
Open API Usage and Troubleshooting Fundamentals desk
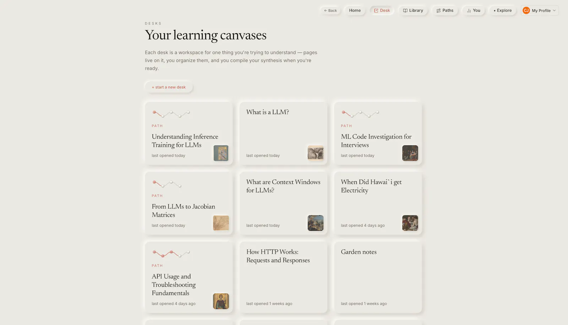pyautogui.click(x=189, y=277)
